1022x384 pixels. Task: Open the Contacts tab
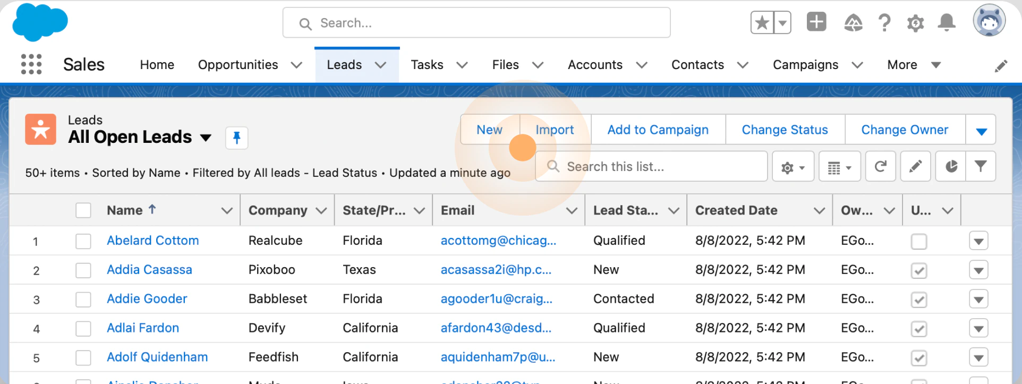tap(698, 65)
